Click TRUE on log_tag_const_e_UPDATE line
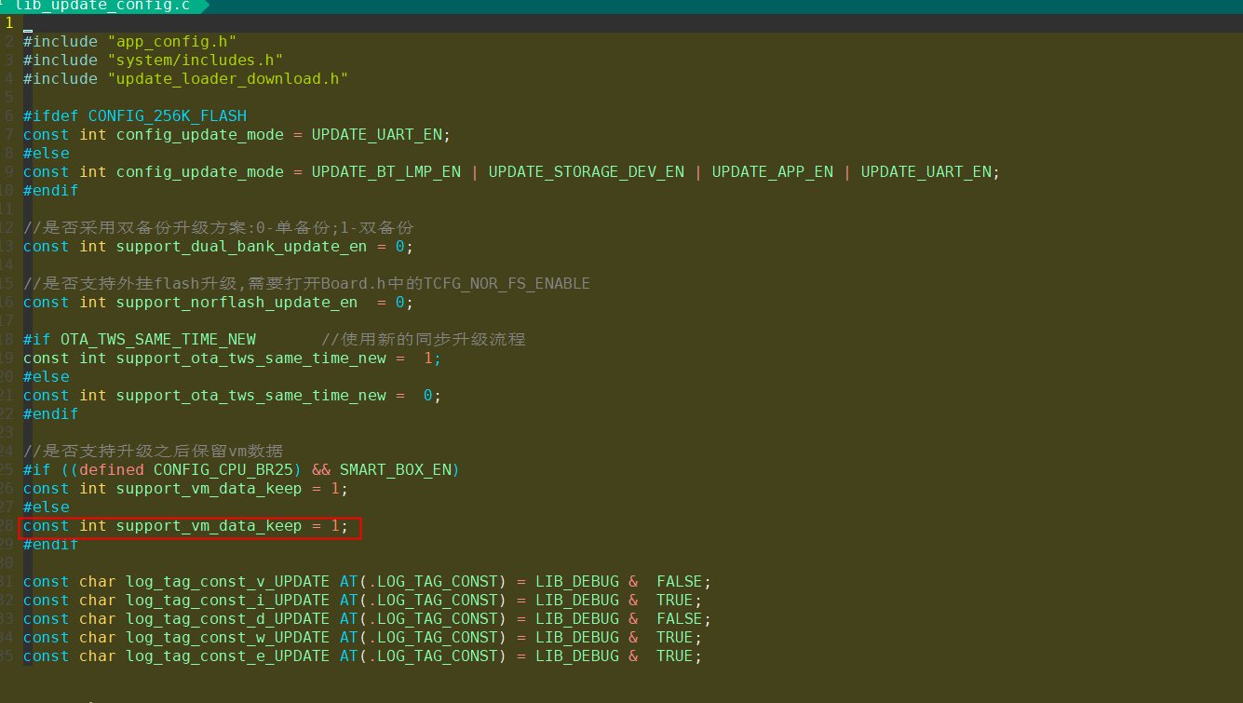Screen dimensions: 1243x703 [674, 656]
